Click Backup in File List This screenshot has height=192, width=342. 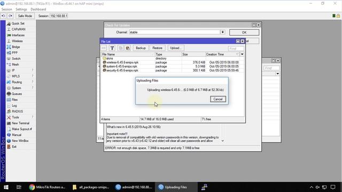[141, 48]
